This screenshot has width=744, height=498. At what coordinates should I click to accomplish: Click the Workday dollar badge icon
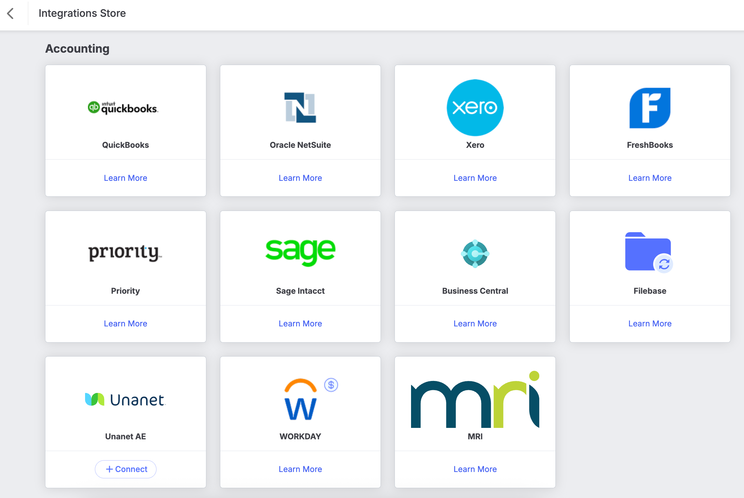pos(331,385)
